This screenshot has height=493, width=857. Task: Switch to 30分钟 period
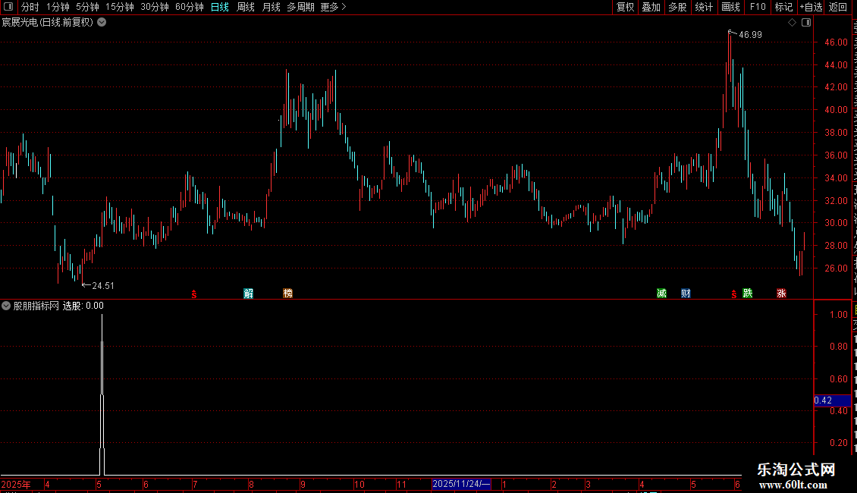point(155,7)
